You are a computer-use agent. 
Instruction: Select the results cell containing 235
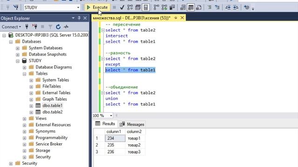115,145
